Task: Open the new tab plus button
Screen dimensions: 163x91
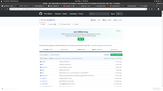Action: (x=157, y=6)
